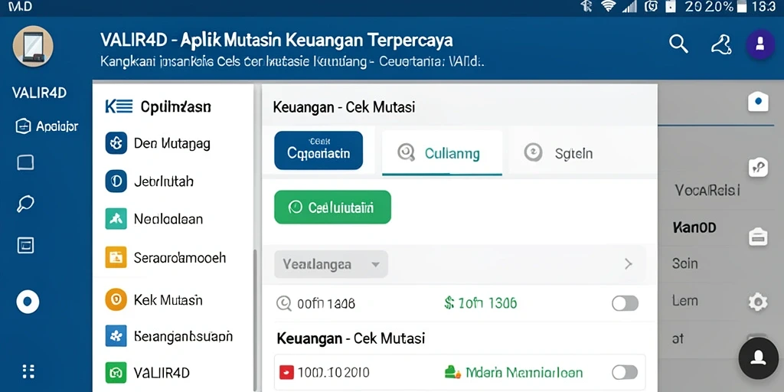The height and width of the screenshot is (392, 784).
Task: Click the green $ 10fn 1306 amount
Action: [x=481, y=303]
